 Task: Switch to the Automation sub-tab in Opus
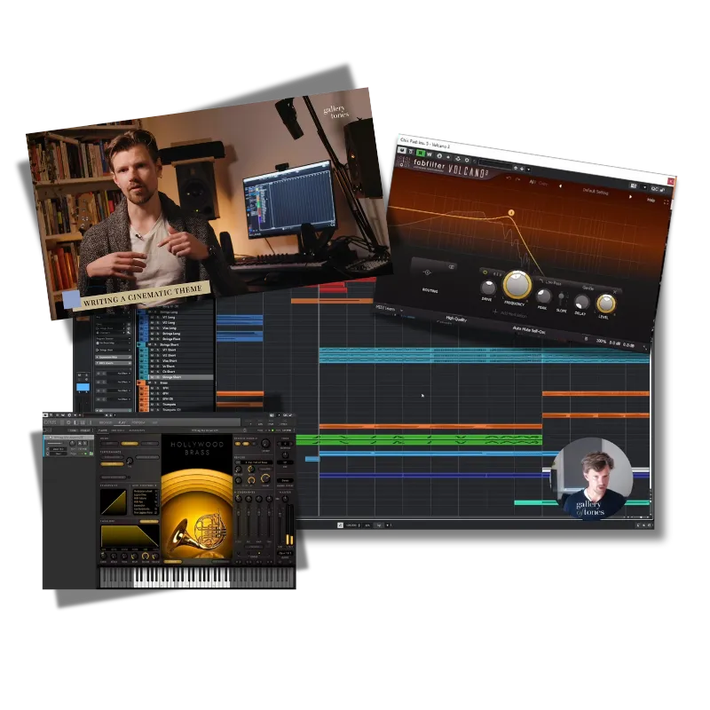[x=137, y=430]
